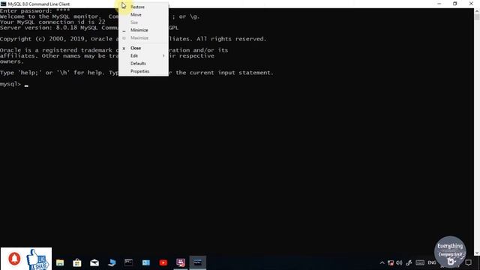Click the console scrollbar down arrow

pos(477,253)
